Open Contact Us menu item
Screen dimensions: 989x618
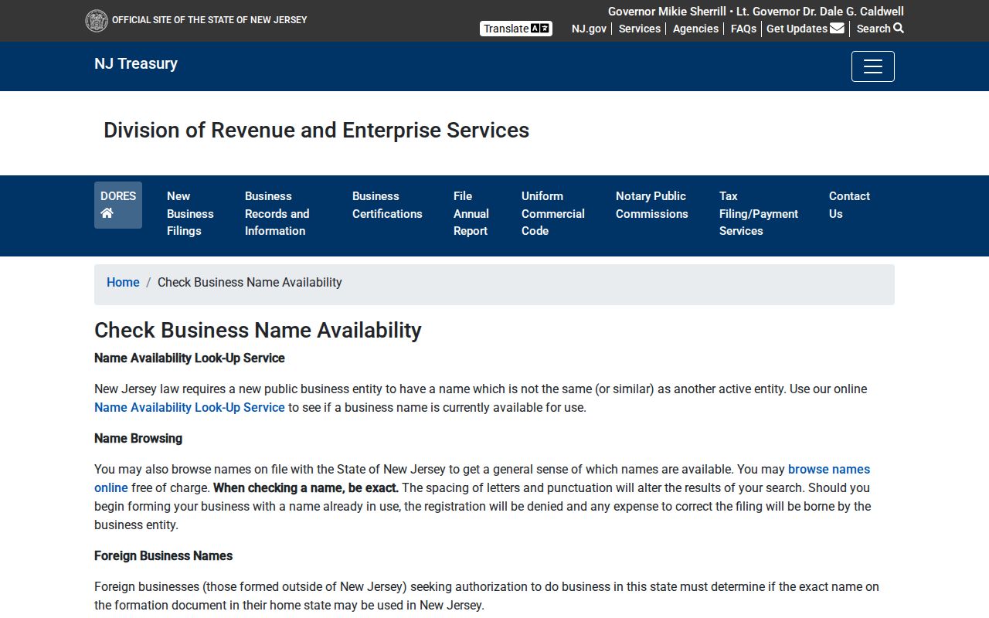pyautogui.click(x=849, y=205)
